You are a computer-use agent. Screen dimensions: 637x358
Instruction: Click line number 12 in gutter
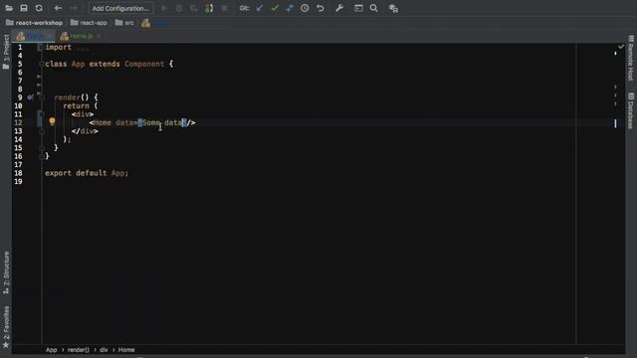[18, 122]
